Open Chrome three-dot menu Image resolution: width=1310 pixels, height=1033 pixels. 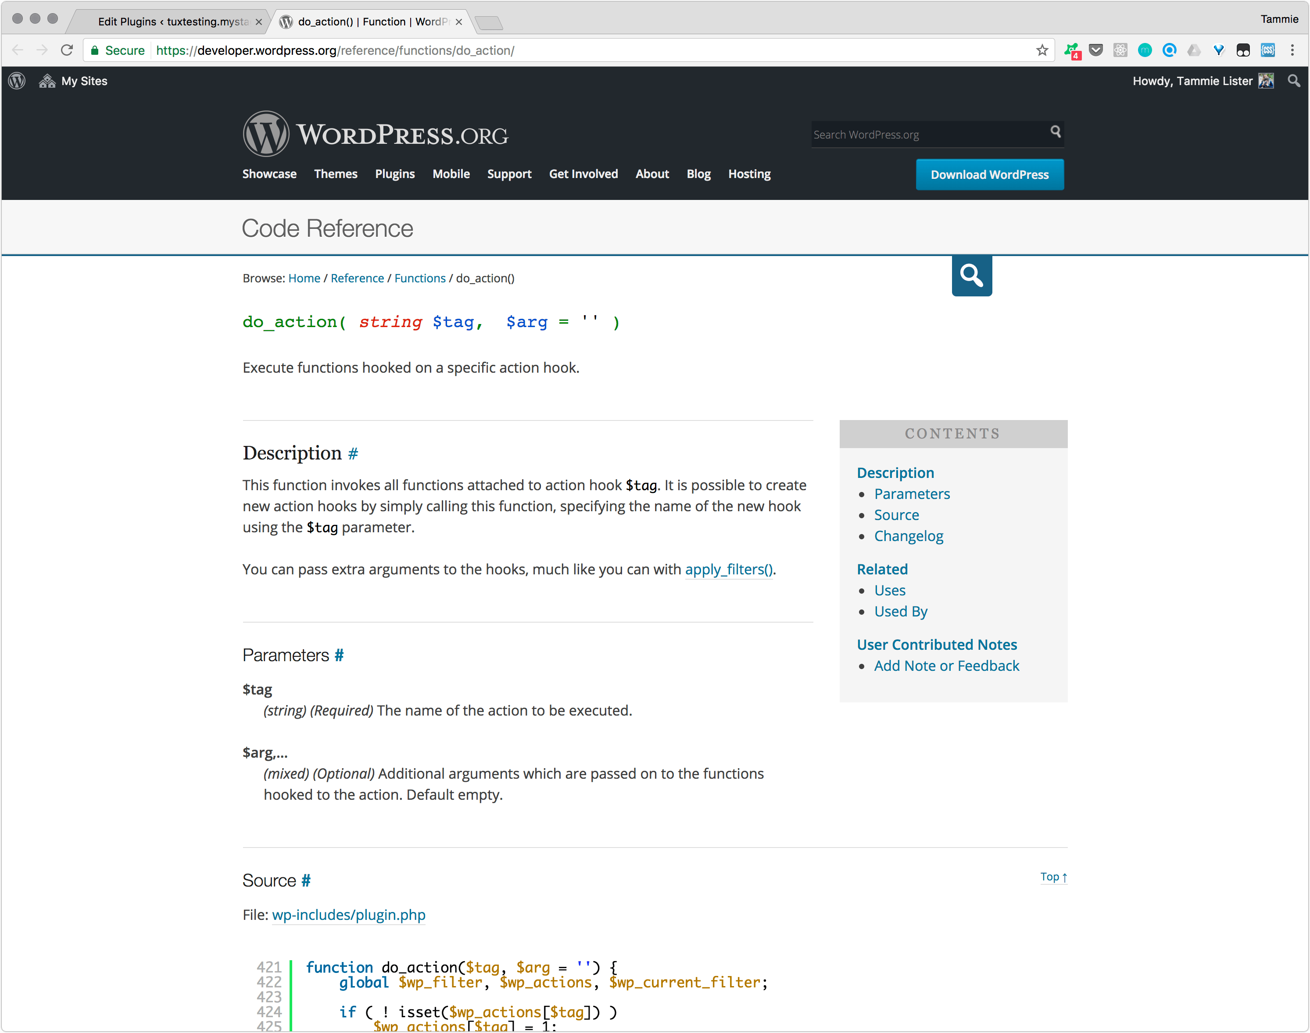(1292, 50)
